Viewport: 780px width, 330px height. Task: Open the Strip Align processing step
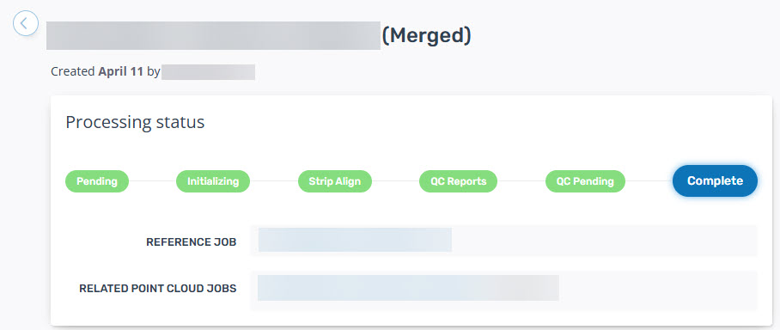(x=335, y=181)
